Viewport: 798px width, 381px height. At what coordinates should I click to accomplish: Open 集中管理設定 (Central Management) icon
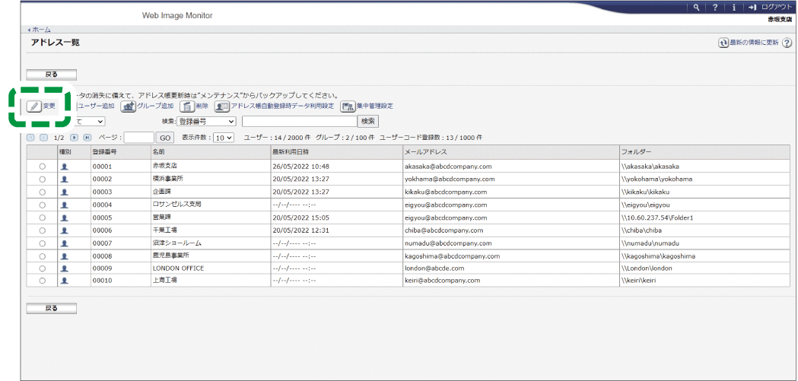(x=348, y=106)
